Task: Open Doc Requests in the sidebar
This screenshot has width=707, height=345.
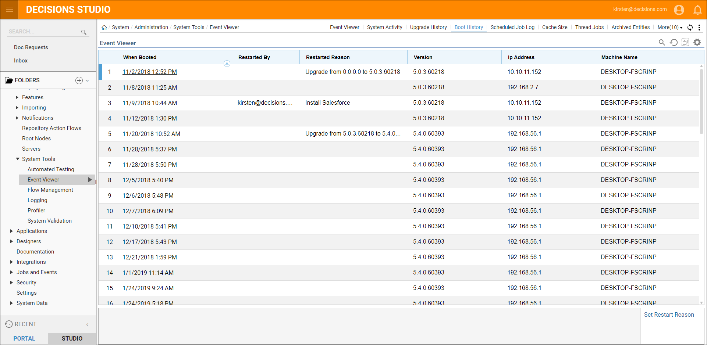Action: tap(31, 47)
